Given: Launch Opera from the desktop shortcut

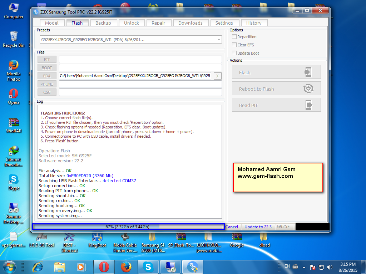Looking at the screenshot, I should tap(14, 96).
